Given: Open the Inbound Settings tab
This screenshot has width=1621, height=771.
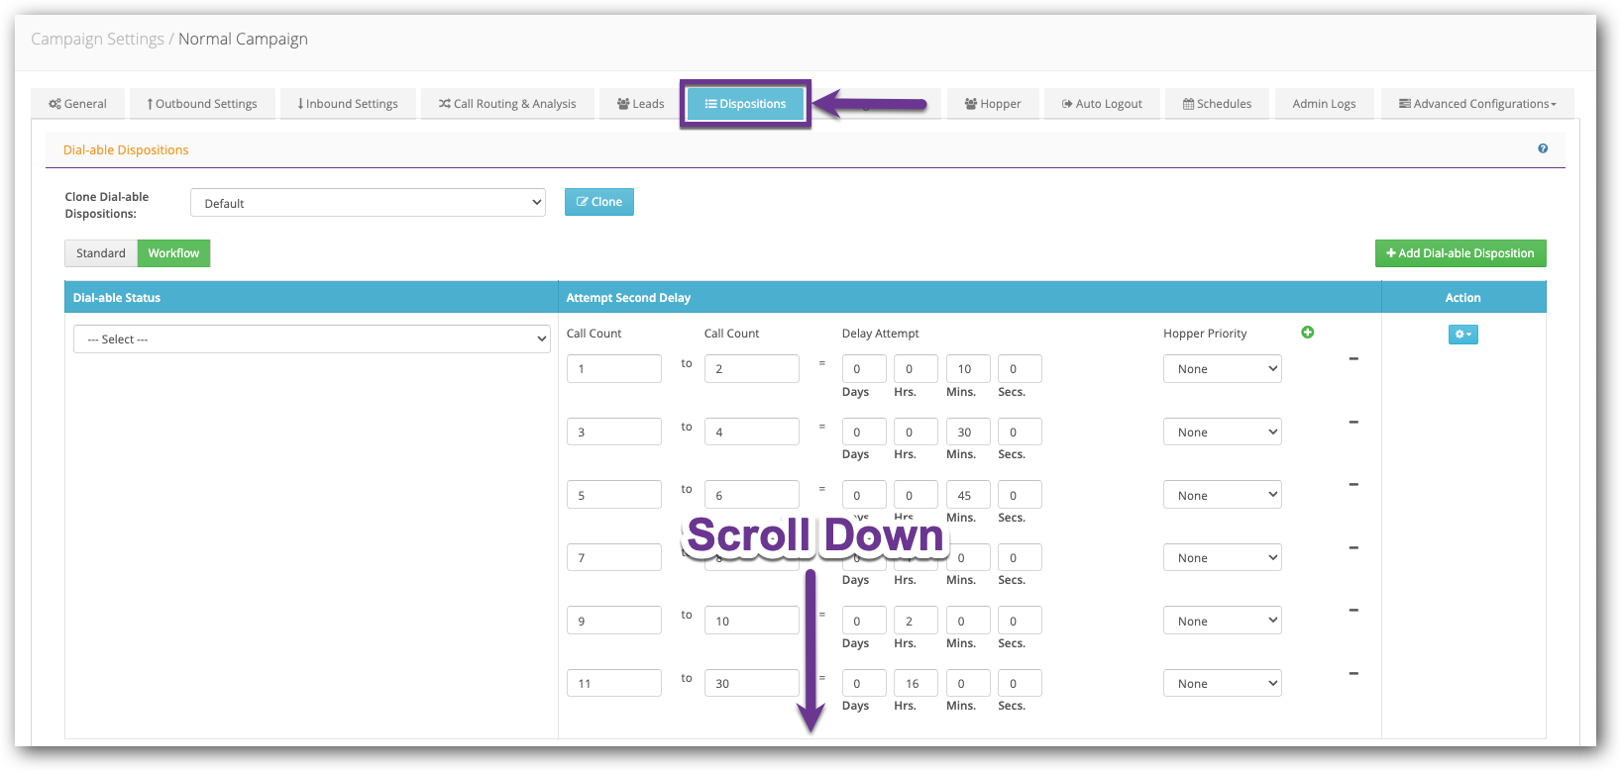Looking at the screenshot, I should 348,104.
